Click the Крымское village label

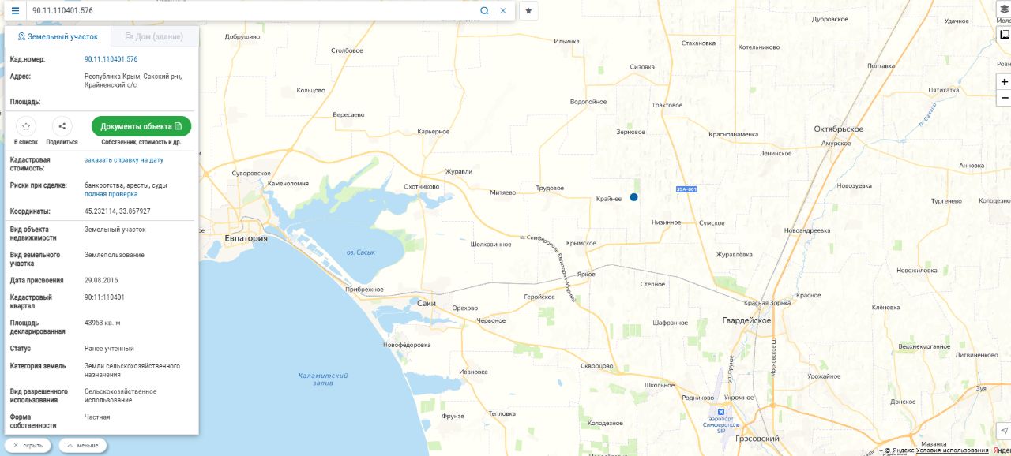pyautogui.click(x=581, y=243)
